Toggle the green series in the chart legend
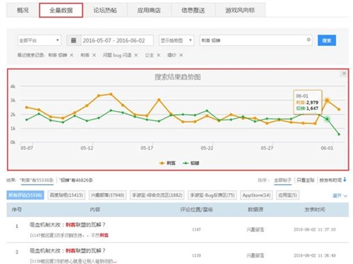Image resolution: width=353 pixels, height=264 pixels. pos(191,163)
